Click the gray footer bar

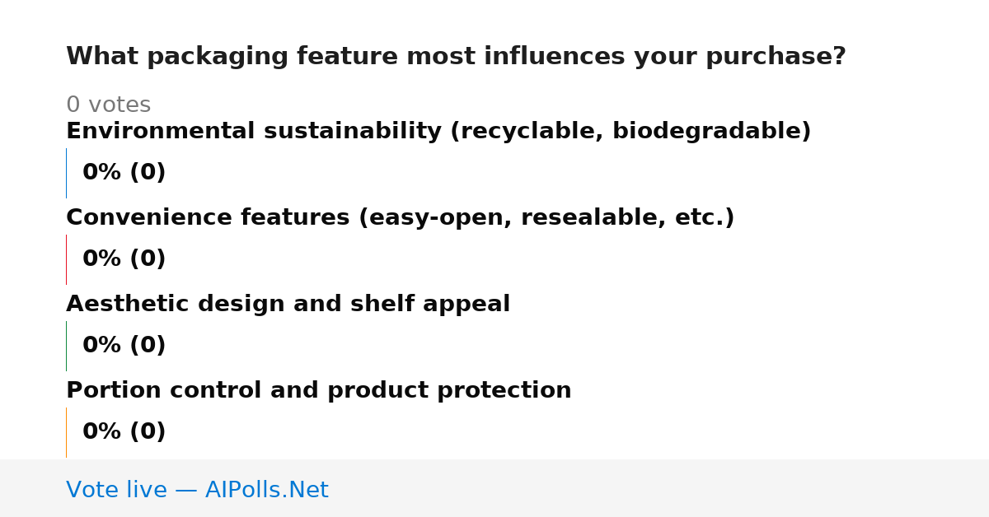[494, 488]
